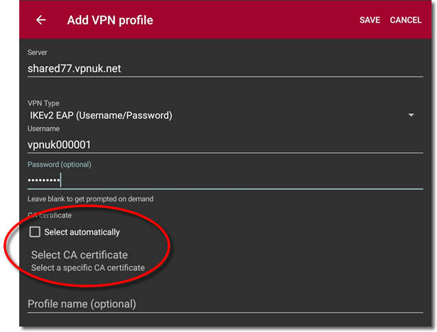The height and width of the screenshot is (332, 437).
Task: Edit the Server field shared77.vpnuk.net
Action: point(225,69)
